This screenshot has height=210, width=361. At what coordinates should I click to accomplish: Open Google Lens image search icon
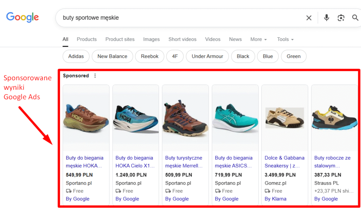341,18
